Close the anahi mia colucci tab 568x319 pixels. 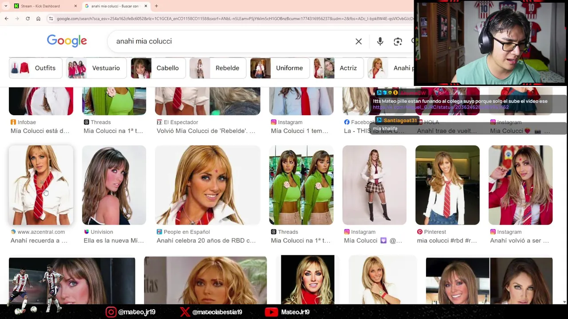[x=146, y=6]
